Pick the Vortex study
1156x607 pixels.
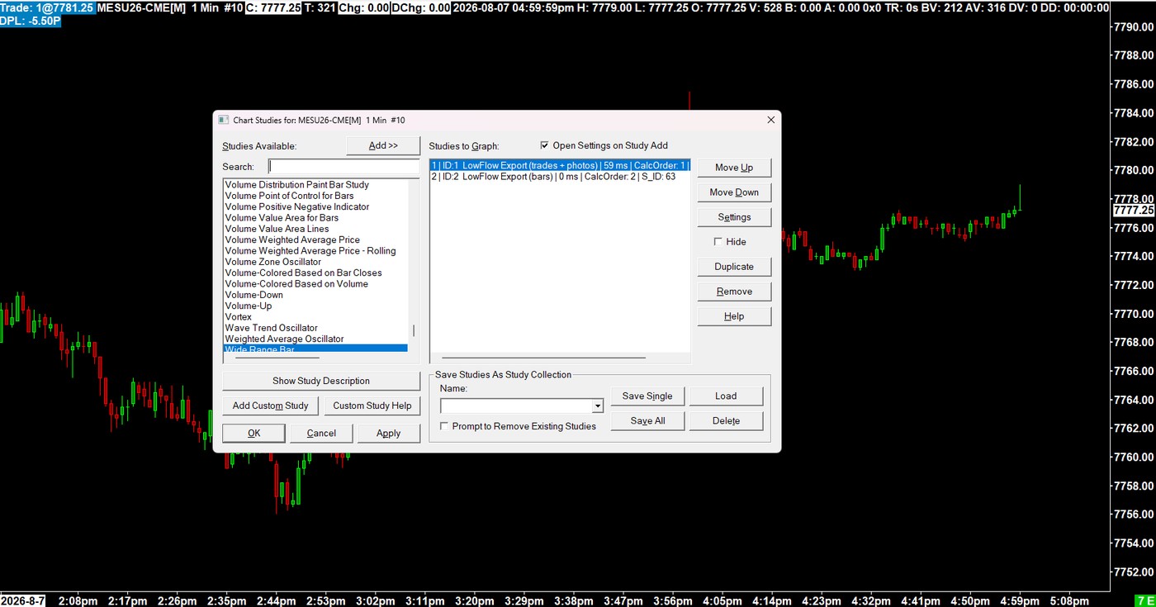(x=315, y=317)
